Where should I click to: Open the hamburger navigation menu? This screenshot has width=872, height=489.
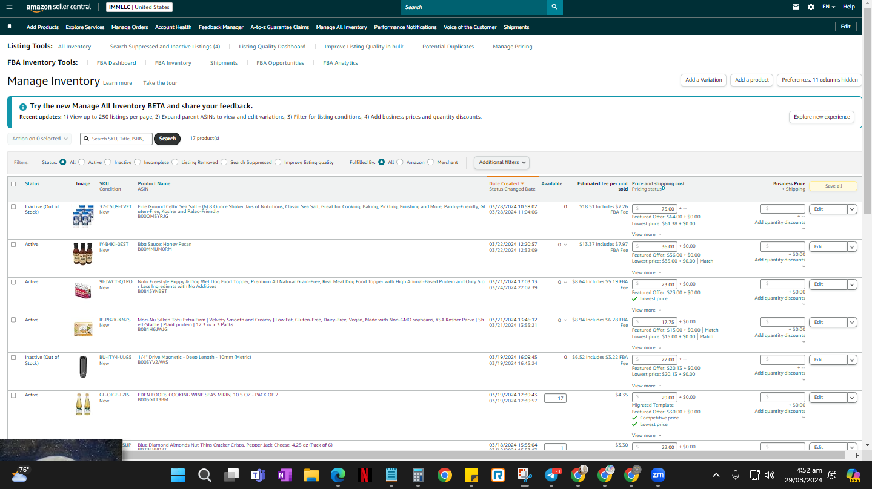click(x=9, y=7)
